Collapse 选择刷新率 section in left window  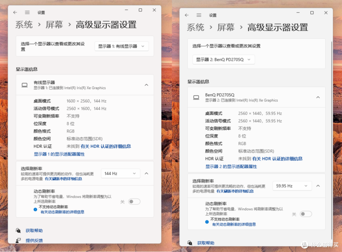[147, 173]
